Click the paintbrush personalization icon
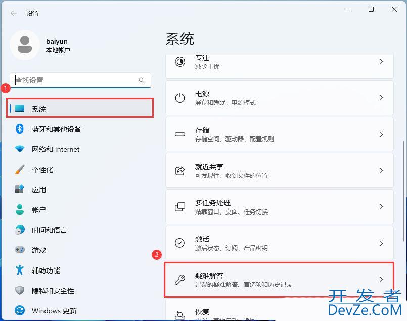Screen dimensions: 407x321 click(x=20, y=169)
